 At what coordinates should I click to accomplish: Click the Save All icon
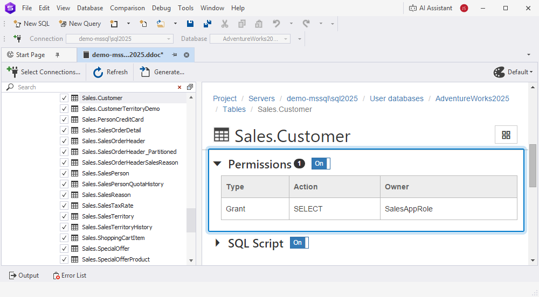click(208, 24)
